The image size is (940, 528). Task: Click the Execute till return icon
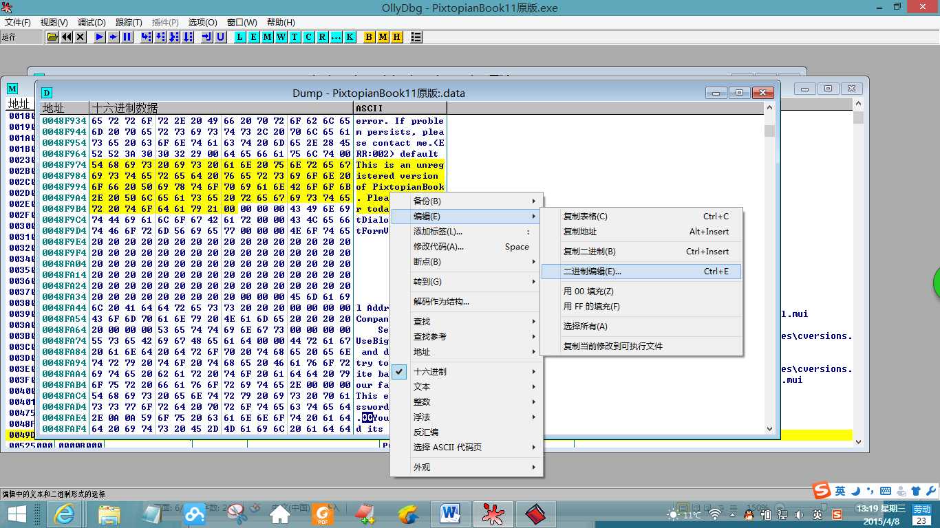[x=207, y=37]
